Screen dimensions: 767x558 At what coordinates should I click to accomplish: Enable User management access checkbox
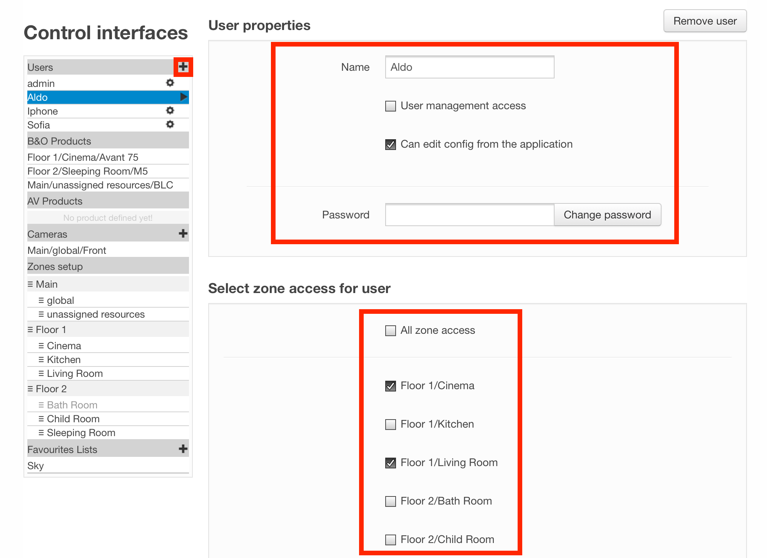pos(391,106)
